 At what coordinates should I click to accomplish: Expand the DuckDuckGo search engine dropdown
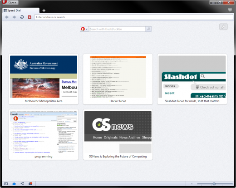coord(84,29)
